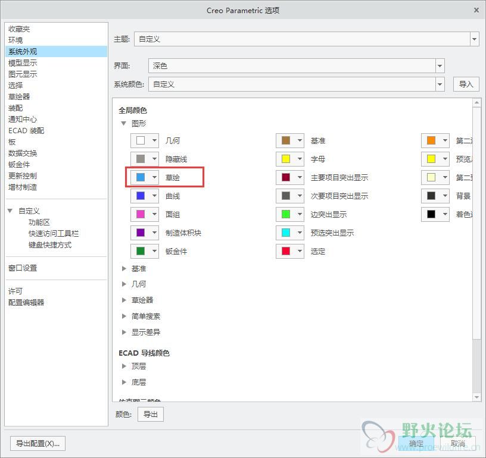
Task: Expand the 顶层 ECAD section
Action: tap(124, 366)
